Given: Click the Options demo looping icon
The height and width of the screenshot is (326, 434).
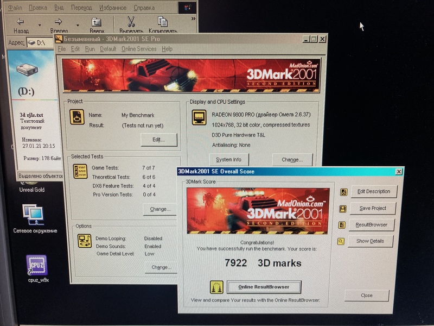Looking at the screenshot, I should coord(85,241).
